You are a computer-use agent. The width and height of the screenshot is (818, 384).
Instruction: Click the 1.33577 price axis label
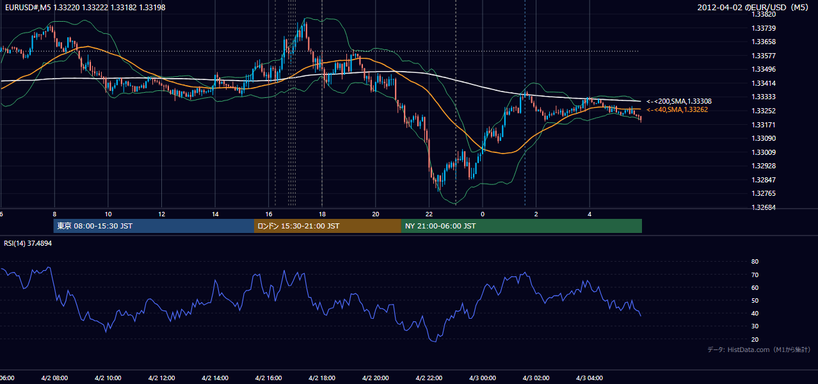(764, 56)
